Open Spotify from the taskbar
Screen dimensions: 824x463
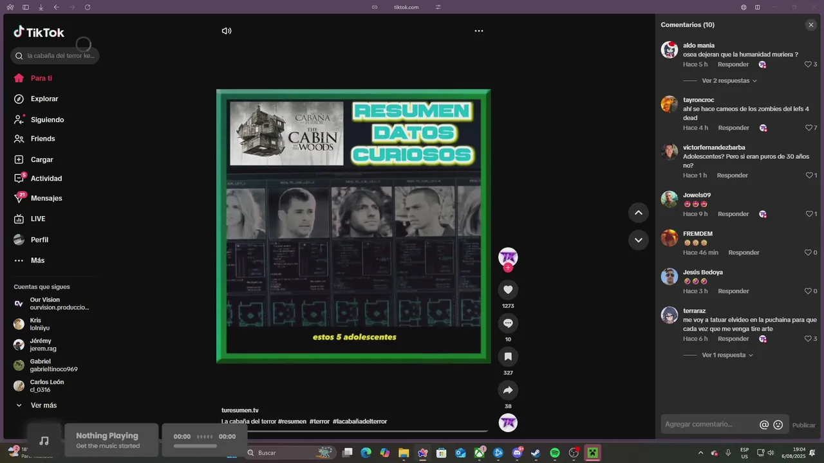555,453
